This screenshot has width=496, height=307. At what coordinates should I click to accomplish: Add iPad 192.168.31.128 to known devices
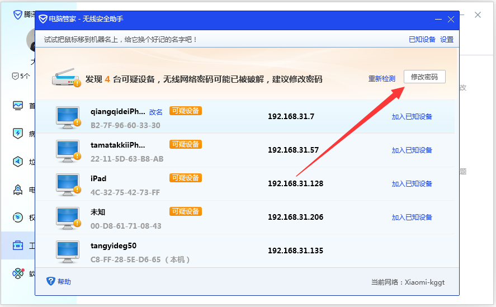[412, 184]
